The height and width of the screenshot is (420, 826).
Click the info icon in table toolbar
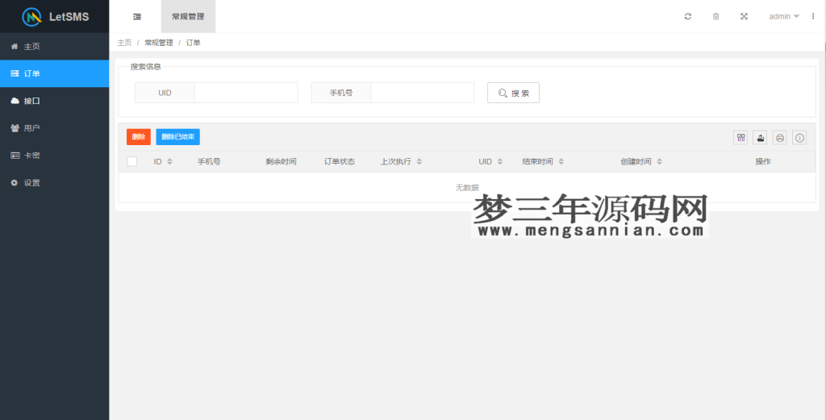point(799,138)
